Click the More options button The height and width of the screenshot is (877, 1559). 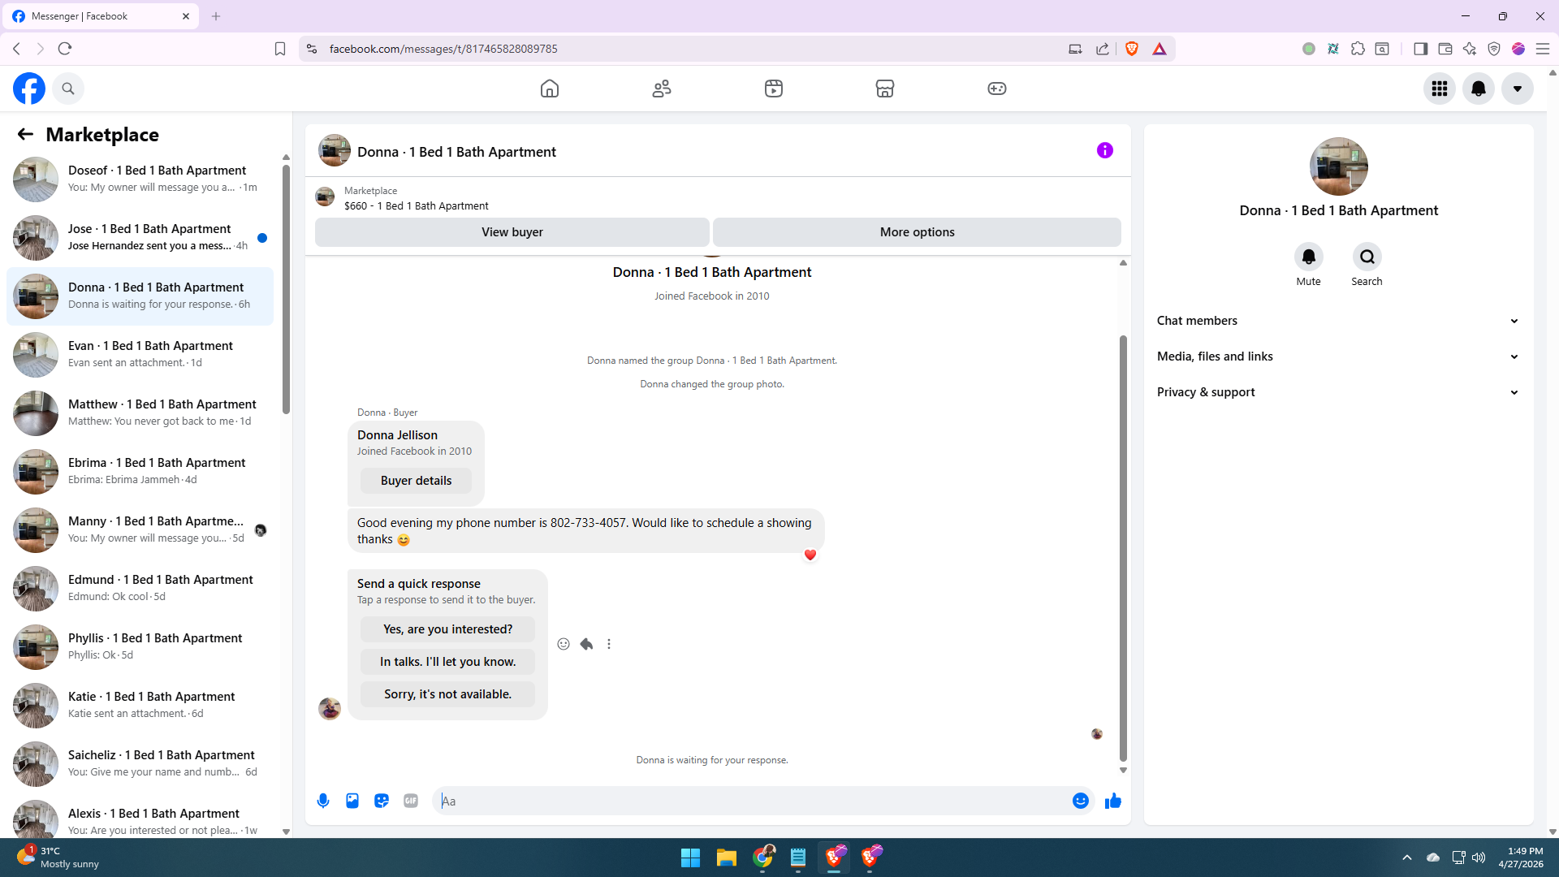[x=918, y=232]
